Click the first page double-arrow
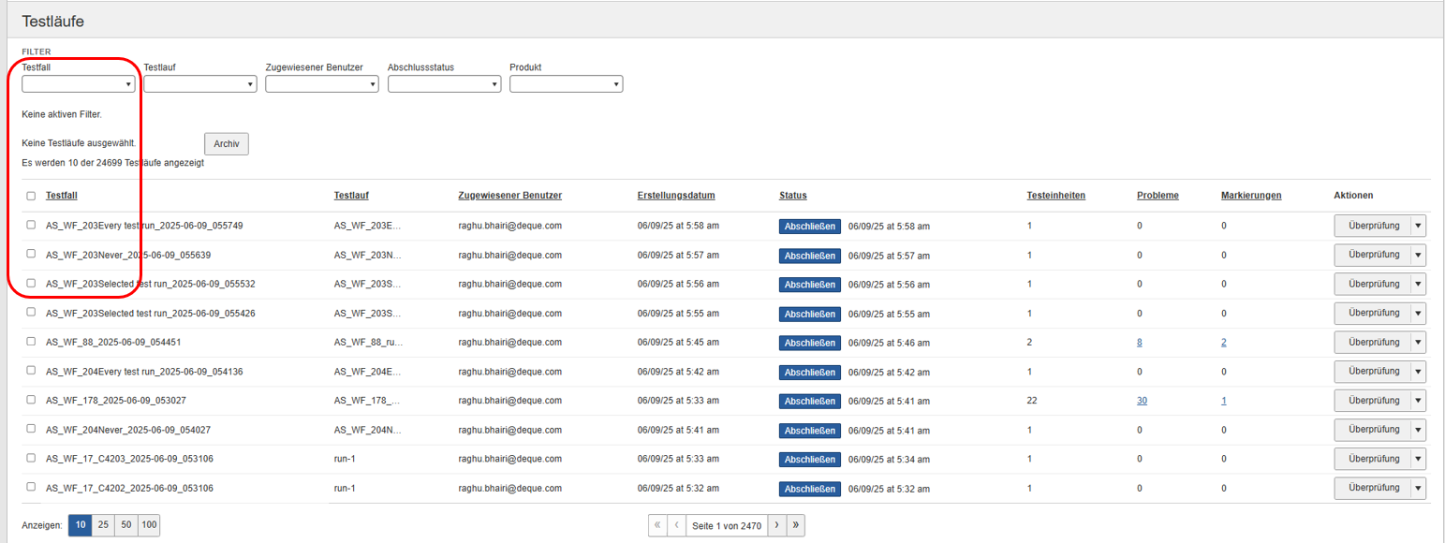This screenshot has width=1445, height=543. click(657, 525)
